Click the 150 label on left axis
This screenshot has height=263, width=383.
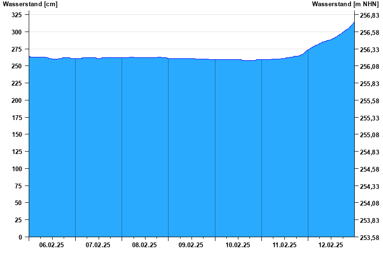pos(17,134)
